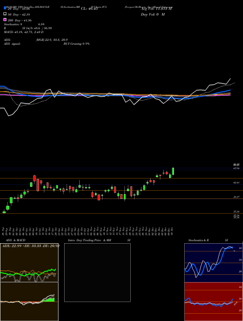Click the 'Day Vol: 0 M' label
Image resolution: width=243 pixels, height=321 pixels.
coord(153,15)
